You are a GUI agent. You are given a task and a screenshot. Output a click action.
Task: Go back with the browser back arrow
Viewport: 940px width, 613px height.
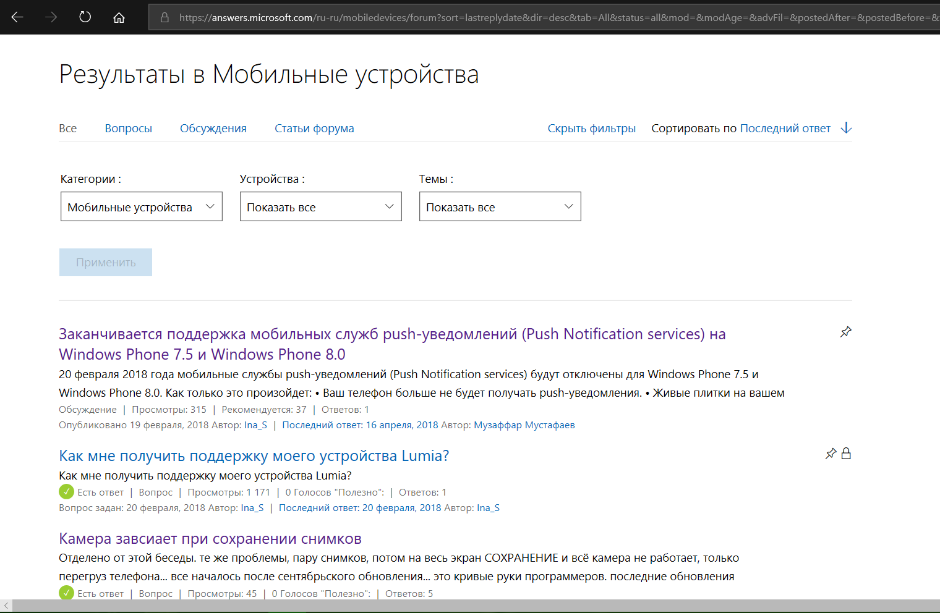point(17,17)
